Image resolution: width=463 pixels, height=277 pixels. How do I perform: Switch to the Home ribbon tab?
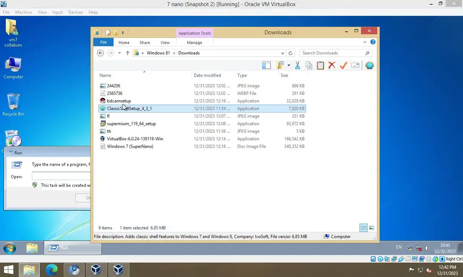(x=124, y=43)
